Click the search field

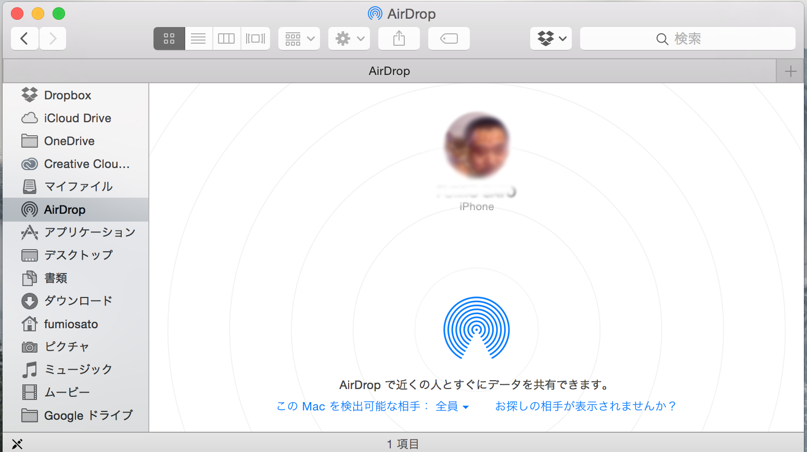point(688,38)
